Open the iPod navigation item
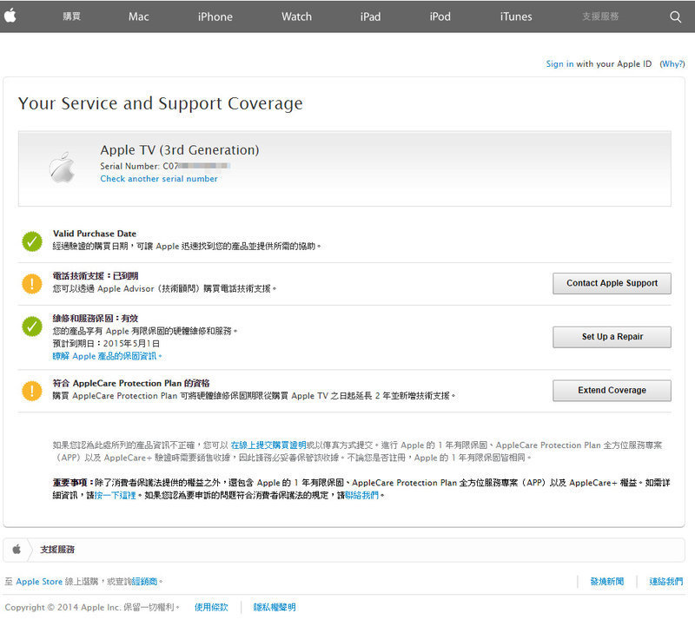Screen dimensions: 695x620 point(440,16)
